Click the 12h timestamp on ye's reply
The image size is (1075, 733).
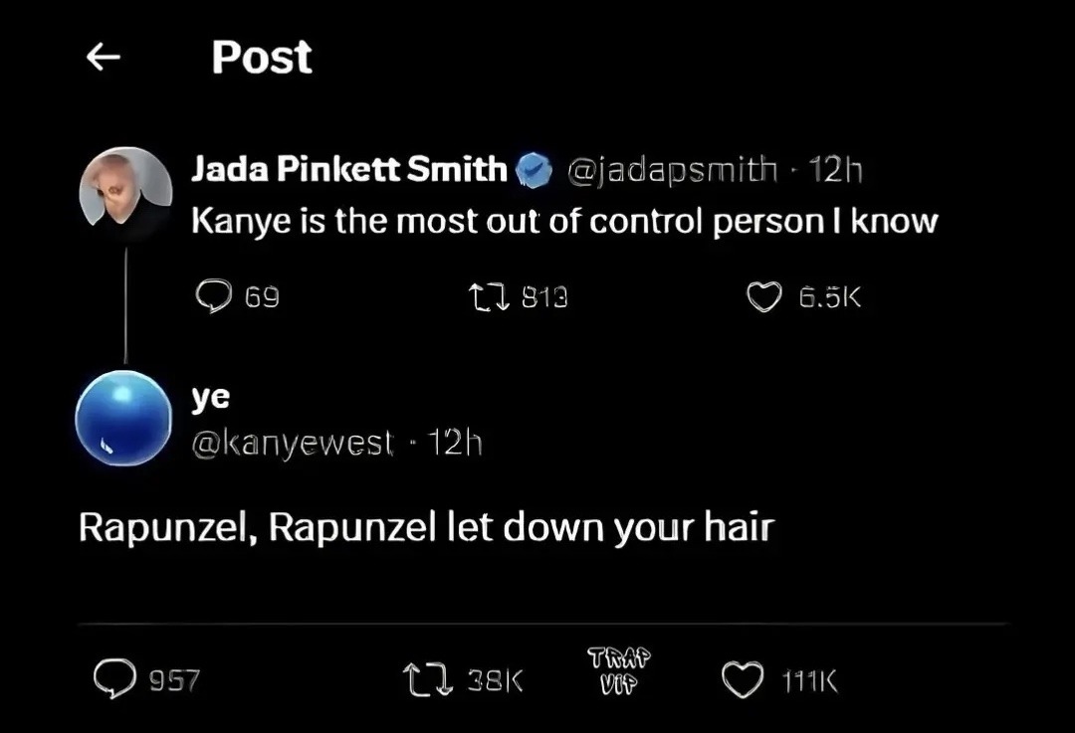454,442
